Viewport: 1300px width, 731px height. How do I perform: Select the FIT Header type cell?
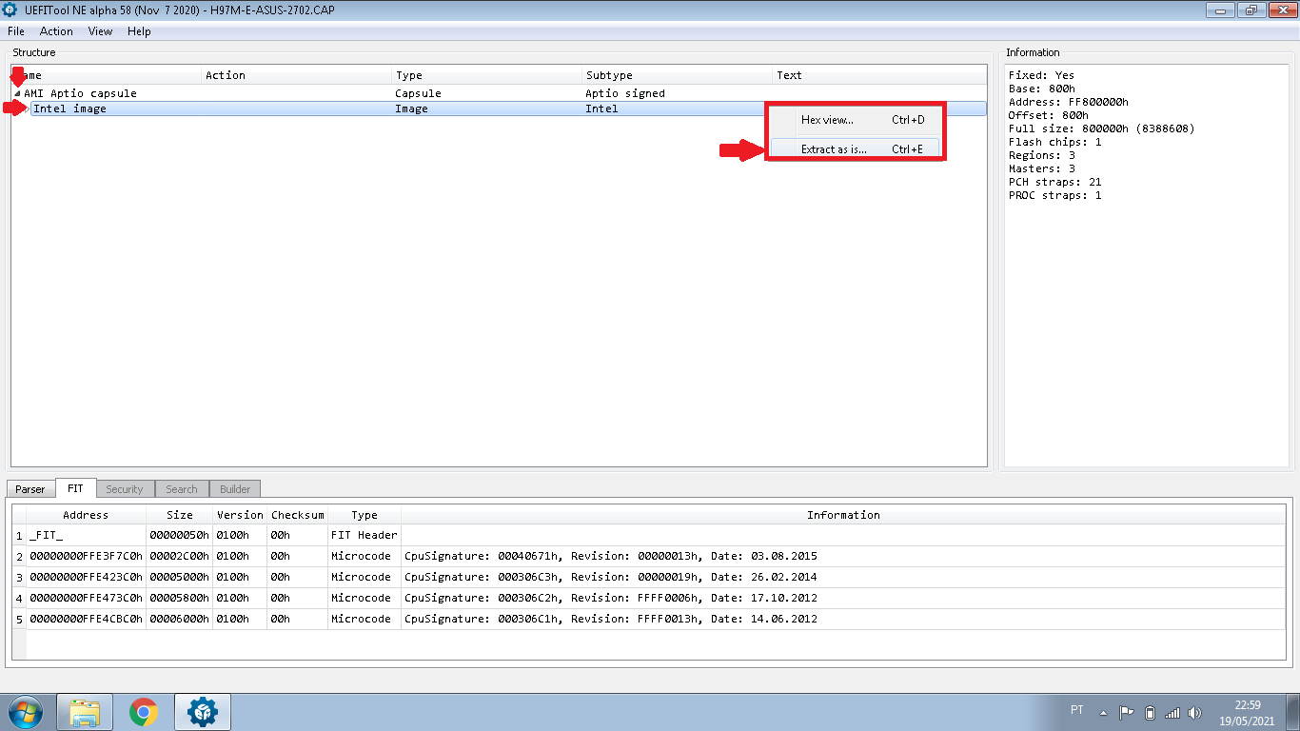pyautogui.click(x=364, y=535)
